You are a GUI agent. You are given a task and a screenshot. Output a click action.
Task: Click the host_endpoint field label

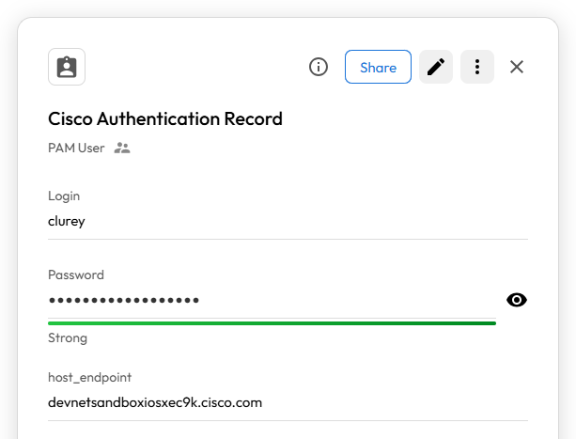[88, 376]
